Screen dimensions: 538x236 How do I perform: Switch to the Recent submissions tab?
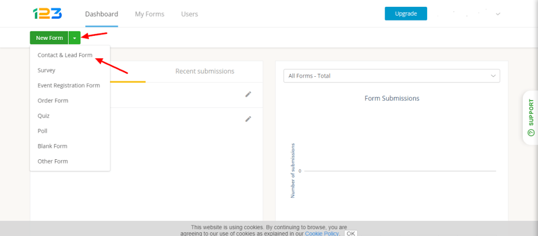click(205, 71)
